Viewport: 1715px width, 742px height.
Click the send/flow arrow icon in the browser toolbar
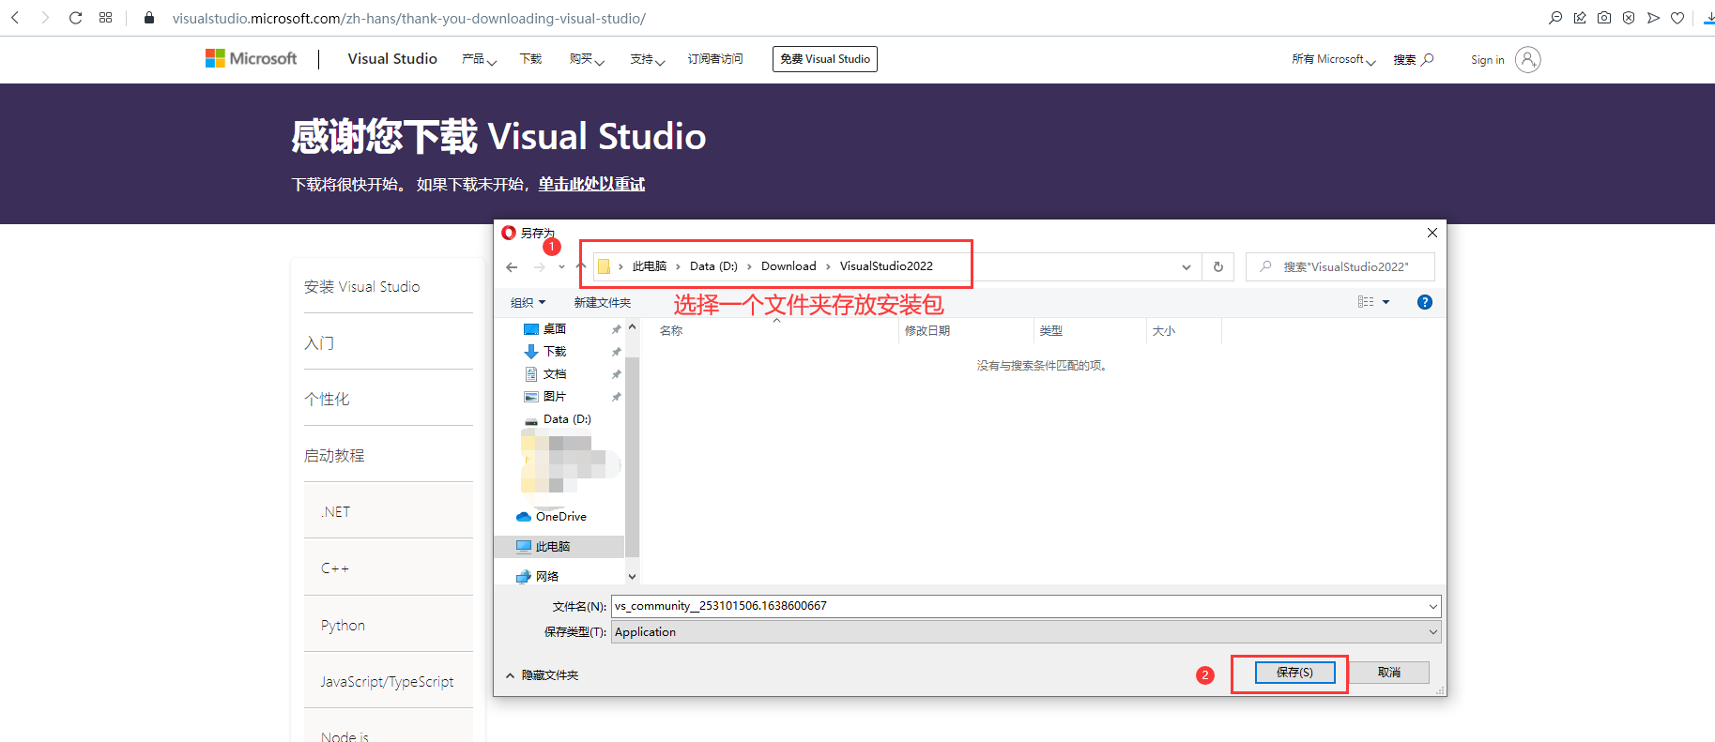click(1653, 18)
